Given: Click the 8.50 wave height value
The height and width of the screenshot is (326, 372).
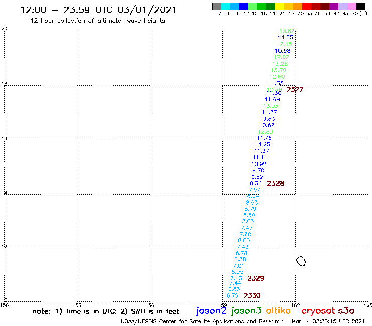Looking at the screenshot, I should pos(249,215).
